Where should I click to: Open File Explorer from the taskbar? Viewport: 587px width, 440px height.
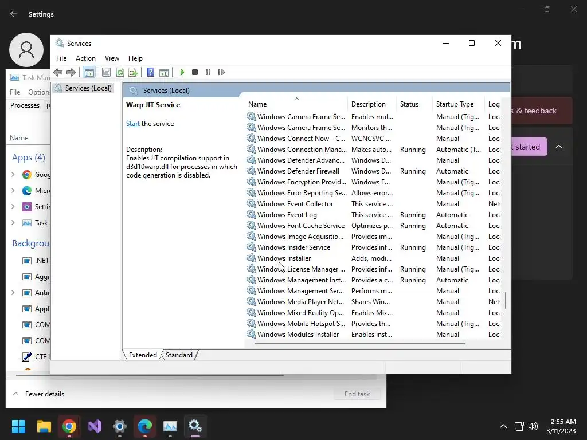(44, 426)
